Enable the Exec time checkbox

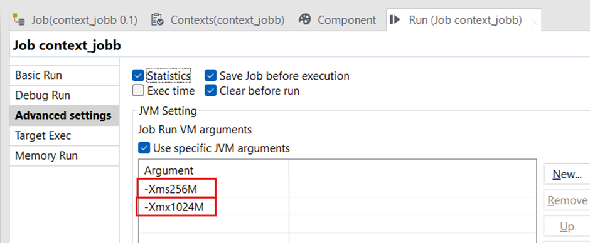point(139,91)
